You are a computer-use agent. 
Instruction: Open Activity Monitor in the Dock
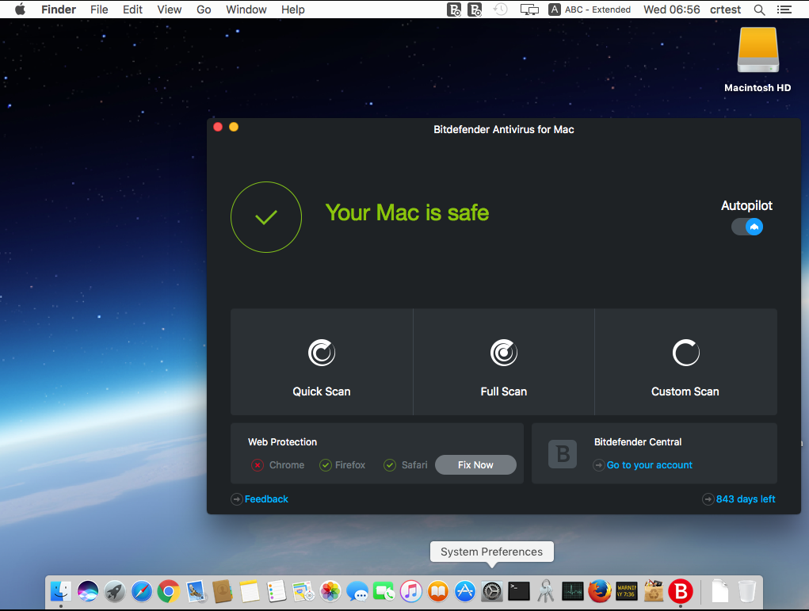pyautogui.click(x=573, y=591)
